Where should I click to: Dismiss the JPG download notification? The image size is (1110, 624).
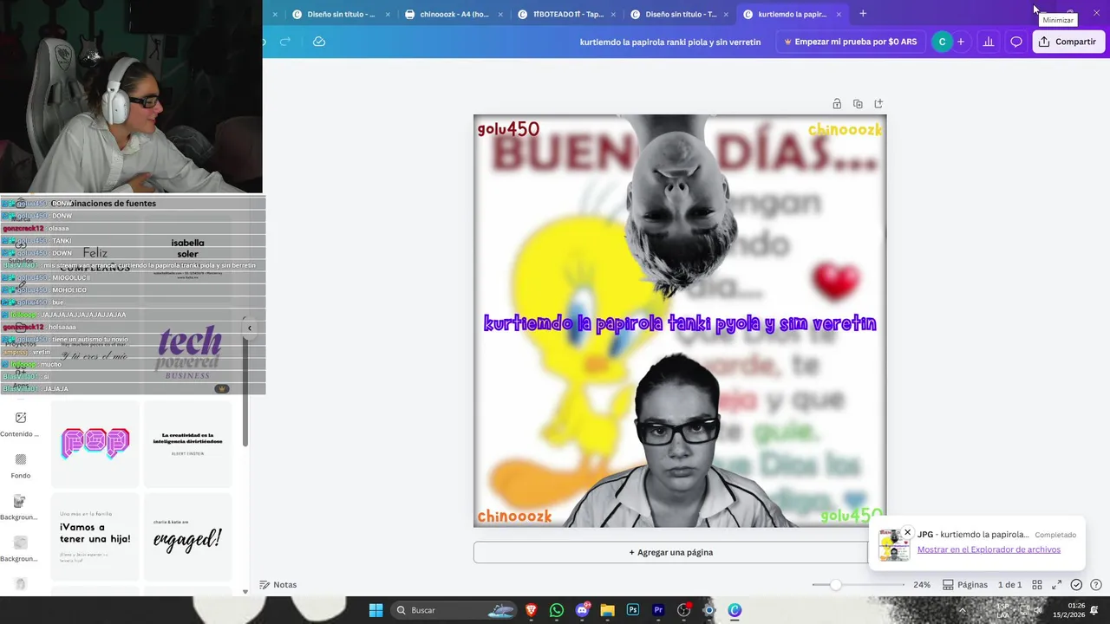(907, 532)
